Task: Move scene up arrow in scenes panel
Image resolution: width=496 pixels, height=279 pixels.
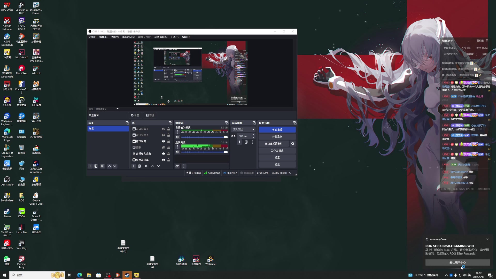Action: (x=109, y=166)
